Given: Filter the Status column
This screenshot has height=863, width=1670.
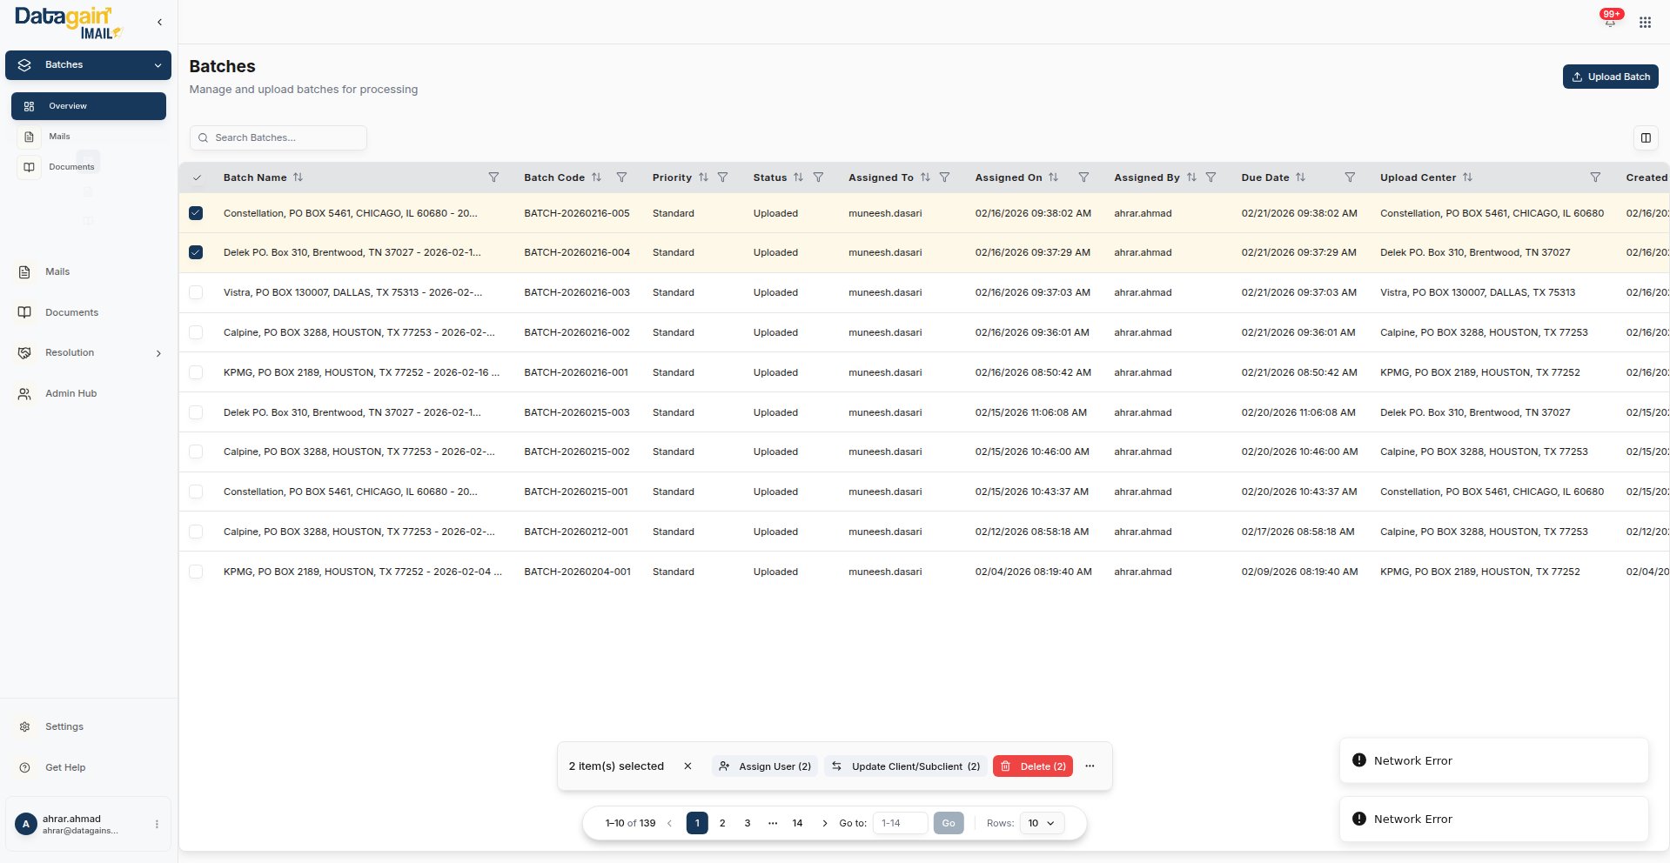Looking at the screenshot, I should 818,177.
